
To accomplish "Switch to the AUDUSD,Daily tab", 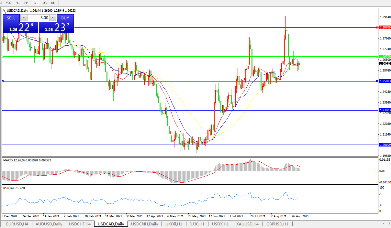I will 49,224.
